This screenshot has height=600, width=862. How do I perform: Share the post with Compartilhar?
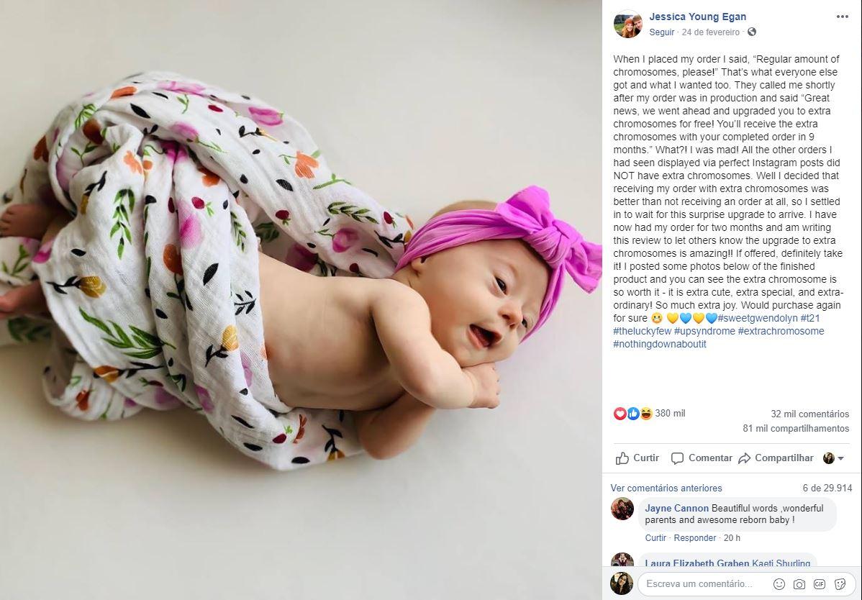(x=775, y=458)
